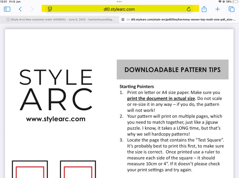Image resolution: width=239 pixels, height=178 pixels.
Task: Show the tab overview
Action: pos(231,9)
